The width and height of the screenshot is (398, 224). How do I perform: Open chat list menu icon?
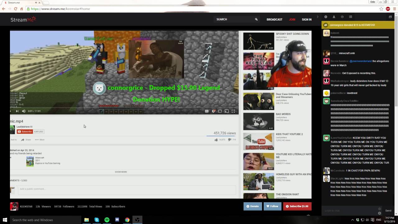[x=350, y=17]
